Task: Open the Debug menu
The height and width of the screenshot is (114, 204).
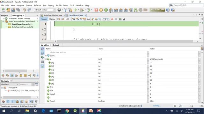Action: (x=51, y=5)
